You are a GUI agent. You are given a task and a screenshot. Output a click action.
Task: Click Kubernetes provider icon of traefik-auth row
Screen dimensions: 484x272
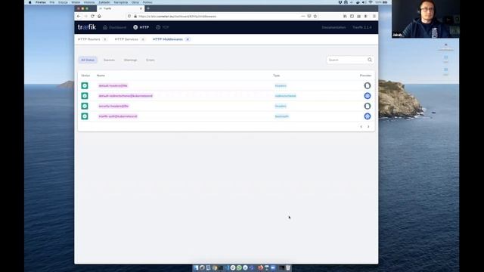tap(367, 116)
